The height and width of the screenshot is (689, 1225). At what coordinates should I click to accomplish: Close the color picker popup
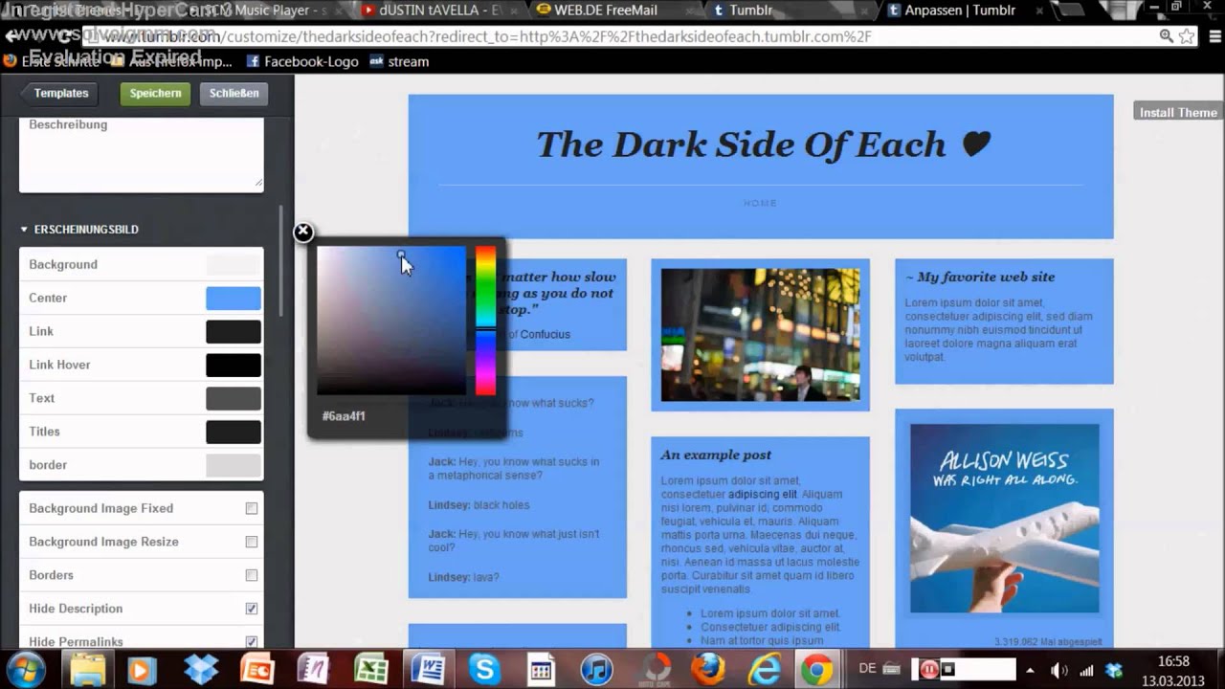click(x=302, y=232)
